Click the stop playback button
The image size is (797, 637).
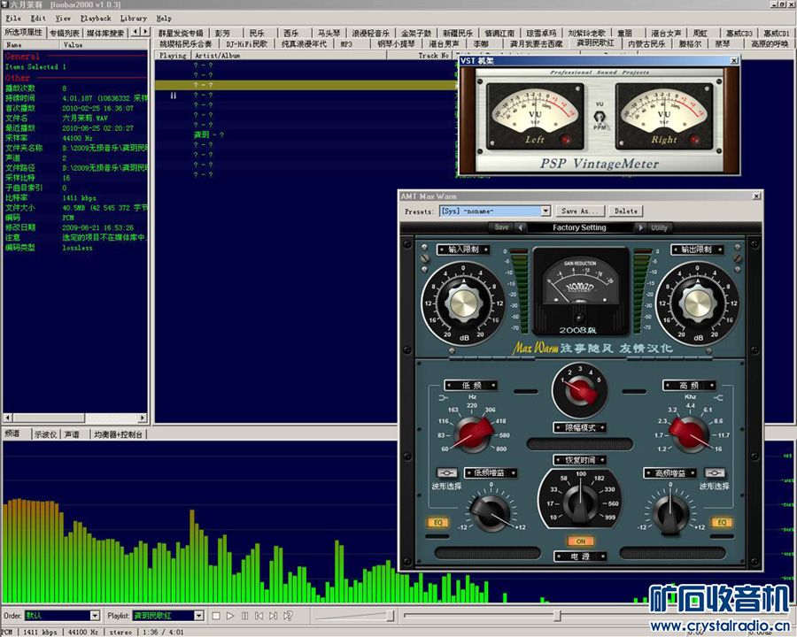click(x=215, y=616)
